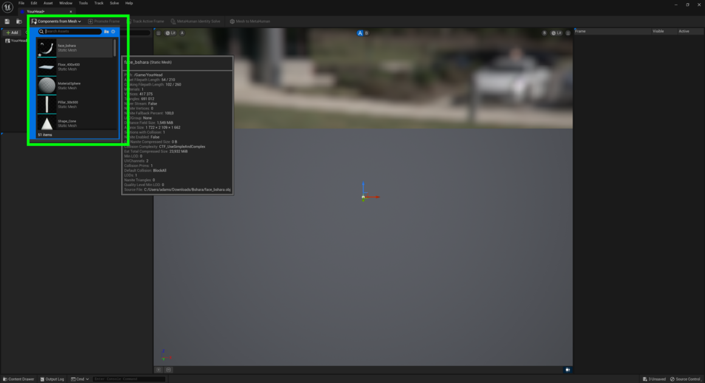Open the Window menu

tap(66, 3)
